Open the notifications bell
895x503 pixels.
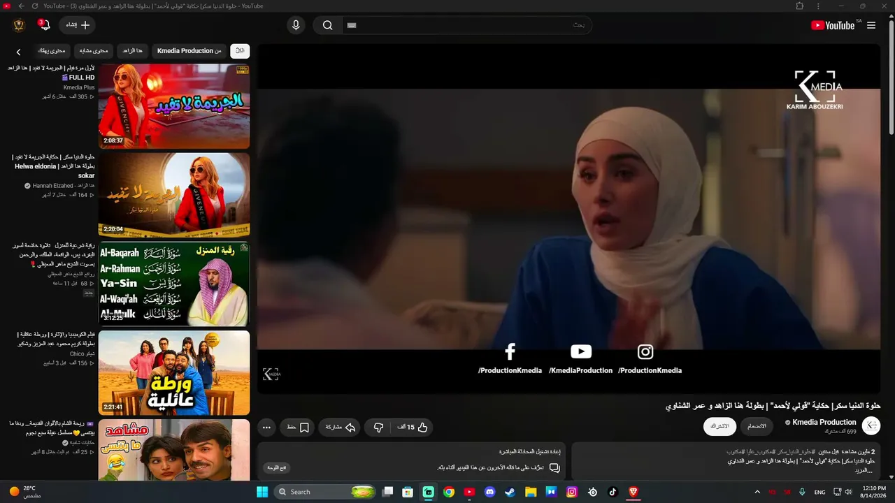(x=45, y=25)
